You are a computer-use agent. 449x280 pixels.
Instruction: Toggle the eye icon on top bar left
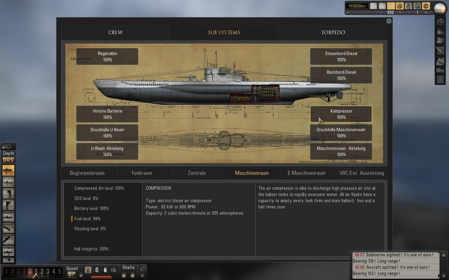tap(347, 13)
